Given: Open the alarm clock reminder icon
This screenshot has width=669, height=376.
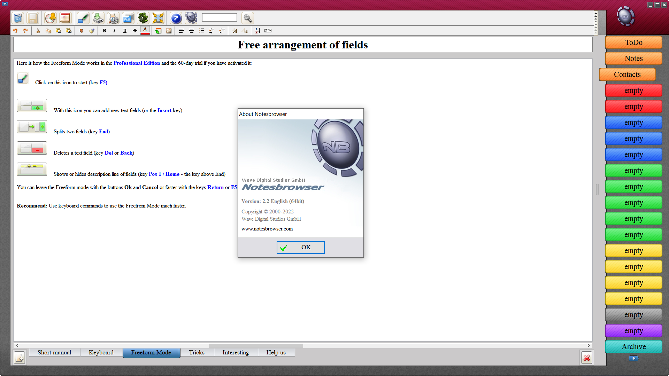Looking at the screenshot, I should pos(51,18).
